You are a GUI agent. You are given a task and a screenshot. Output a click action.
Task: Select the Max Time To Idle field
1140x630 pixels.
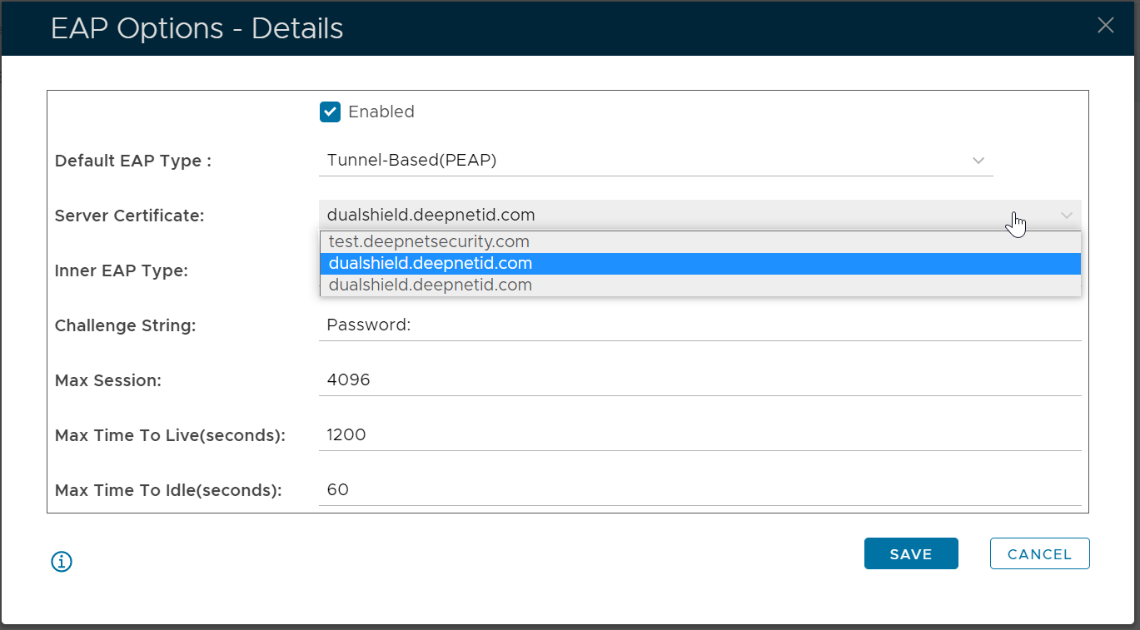tap(699, 490)
